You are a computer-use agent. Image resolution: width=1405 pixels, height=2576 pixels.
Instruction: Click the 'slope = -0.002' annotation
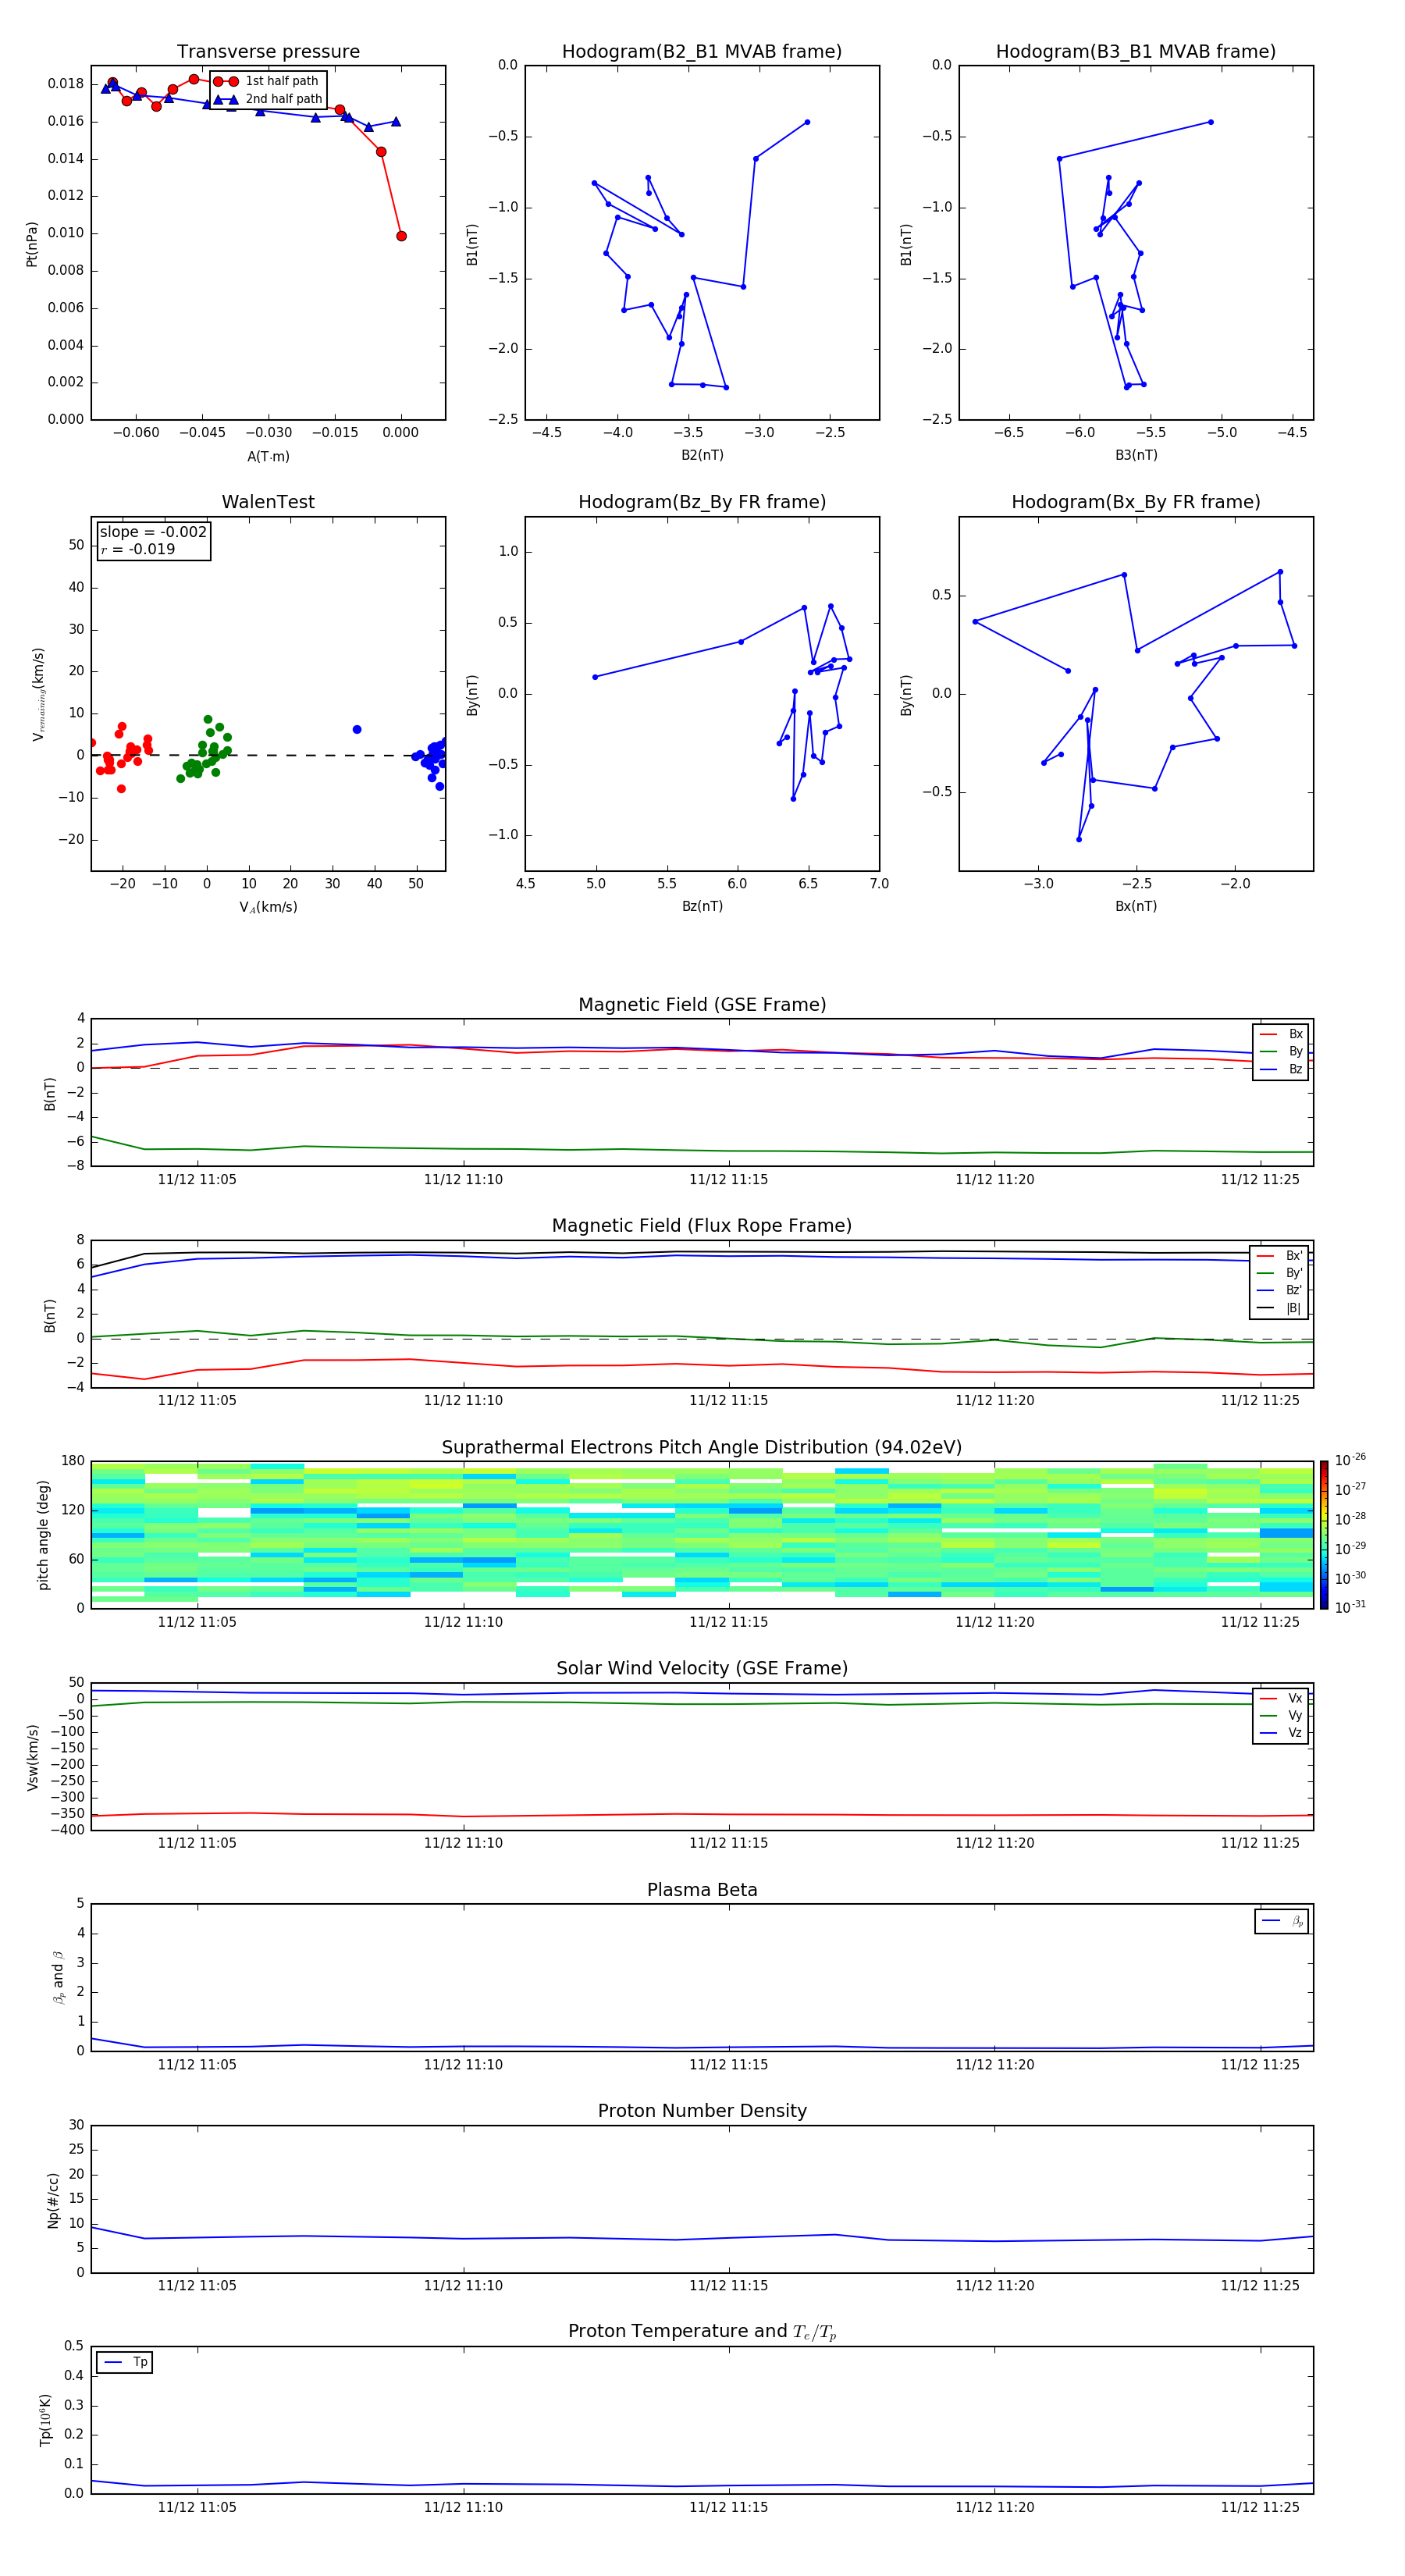pos(153,532)
